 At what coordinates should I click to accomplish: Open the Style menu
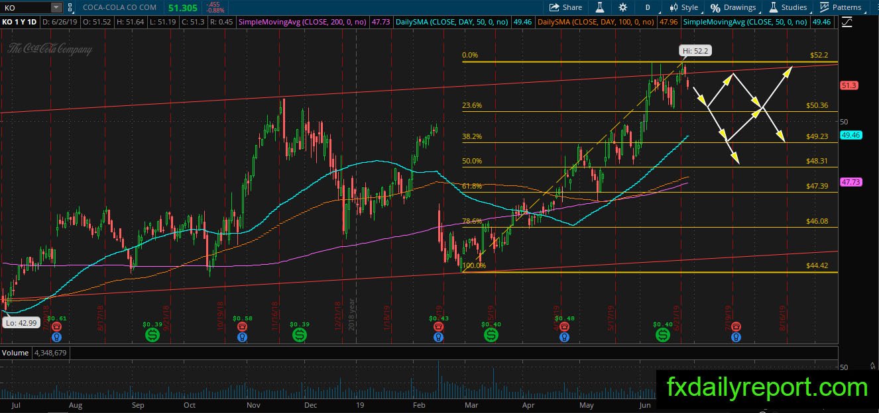click(683, 7)
